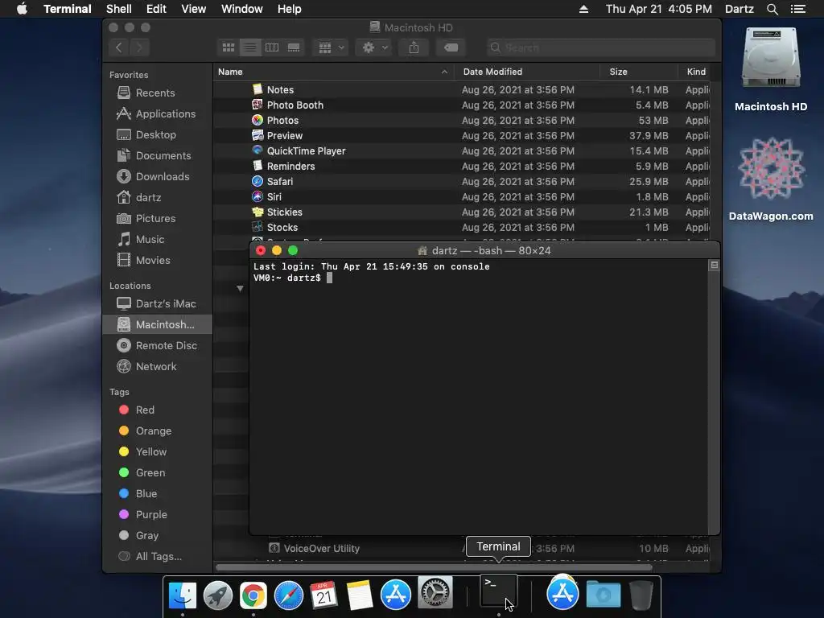Screen dimensions: 824x618
Task: Show All Tags in Finder sidebar
Action: pyautogui.click(x=159, y=557)
